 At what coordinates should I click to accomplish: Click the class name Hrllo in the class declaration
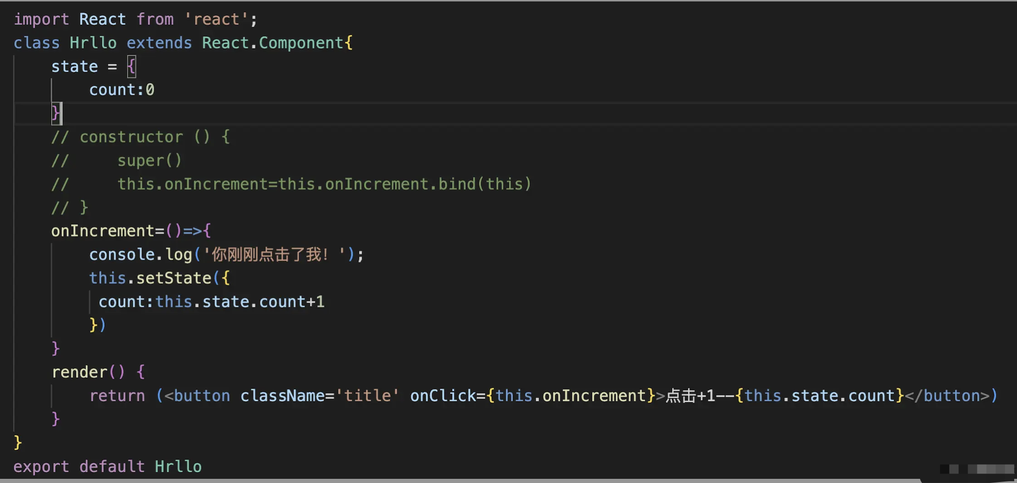pos(93,43)
